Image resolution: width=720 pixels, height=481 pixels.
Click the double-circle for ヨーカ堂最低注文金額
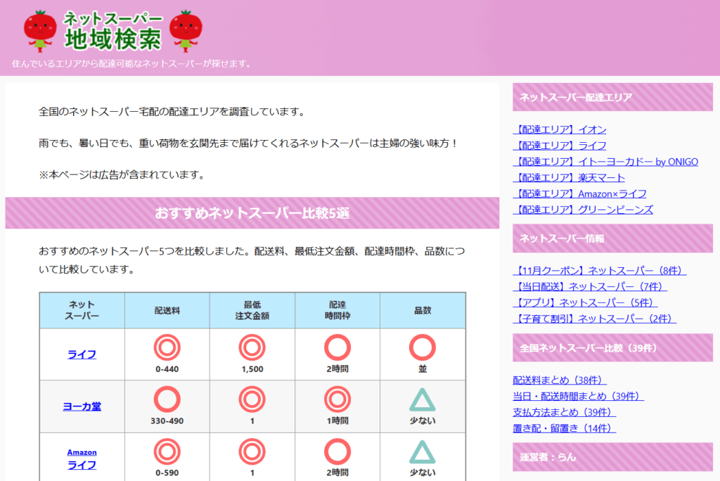click(x=251, y=401)
